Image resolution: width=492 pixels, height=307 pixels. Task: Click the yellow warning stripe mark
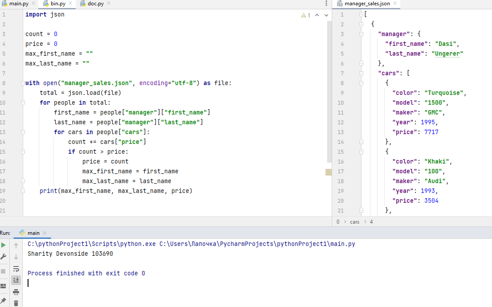click(329, 172)
